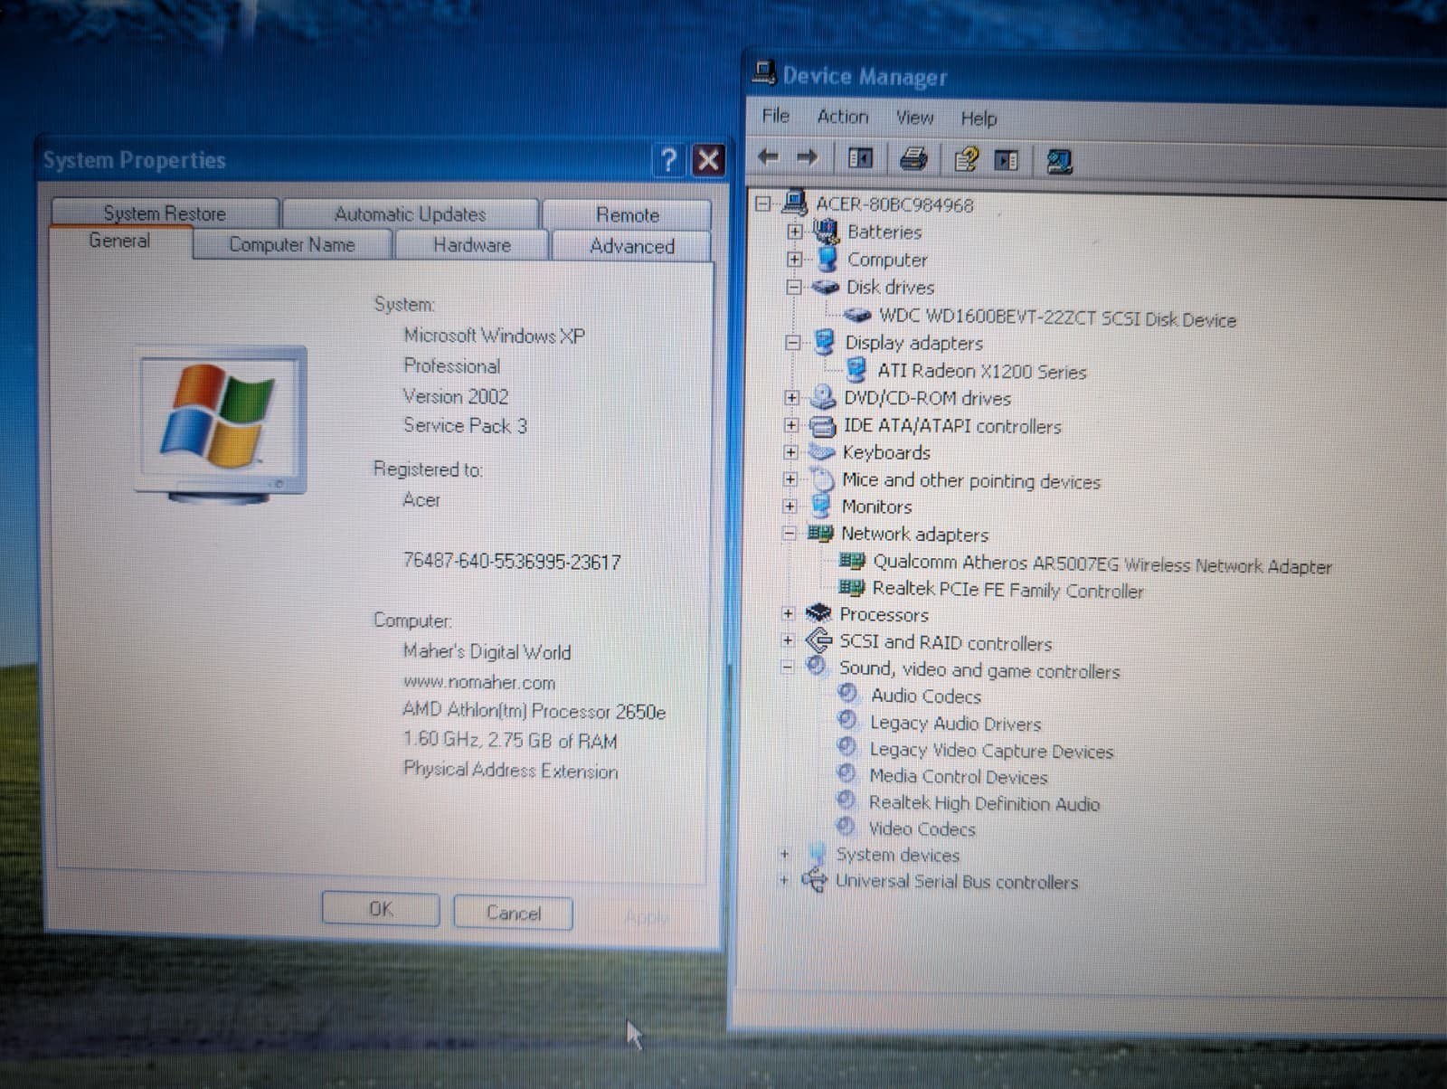Click the Windows XP logo monitor image
Screen dimensions: 1447x1089
tap(221, 423)
